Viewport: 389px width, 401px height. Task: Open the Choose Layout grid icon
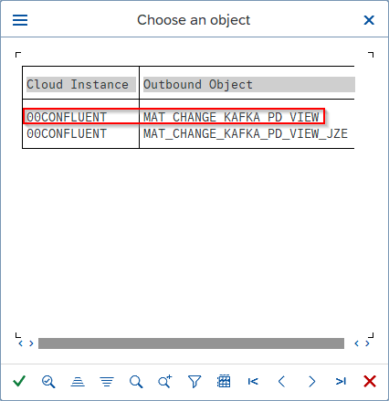pyautogui.click(x=224, y=381)
